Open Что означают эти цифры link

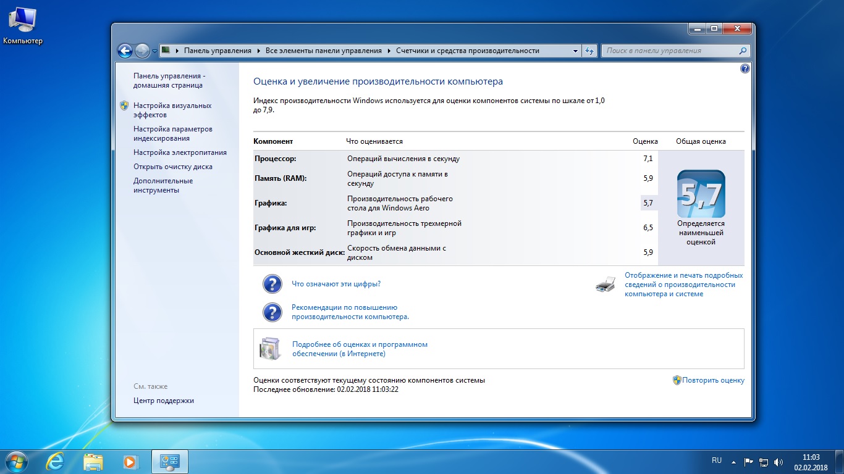pos(335,284)
